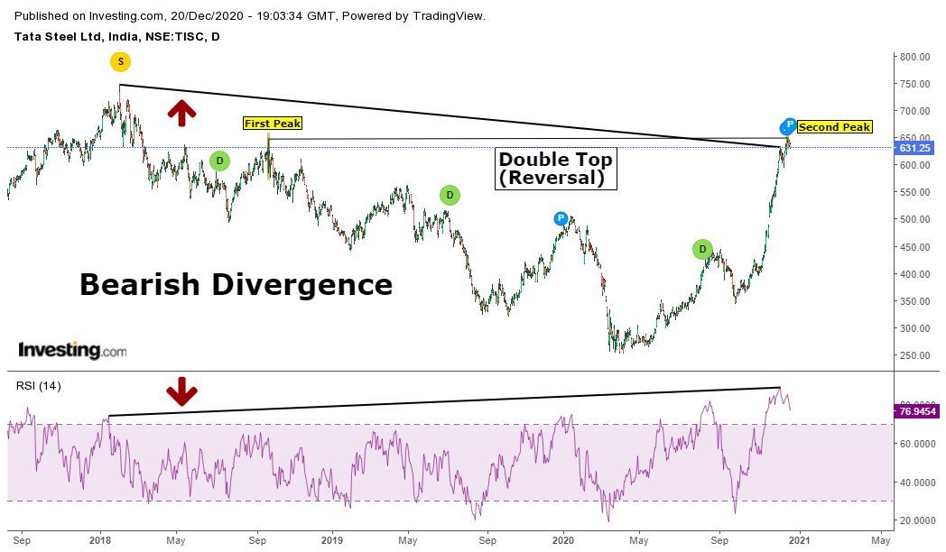Click the 20.0000 RSI axis label
Viewport: 946px width, 552px height.
click(x=918, y=520)
